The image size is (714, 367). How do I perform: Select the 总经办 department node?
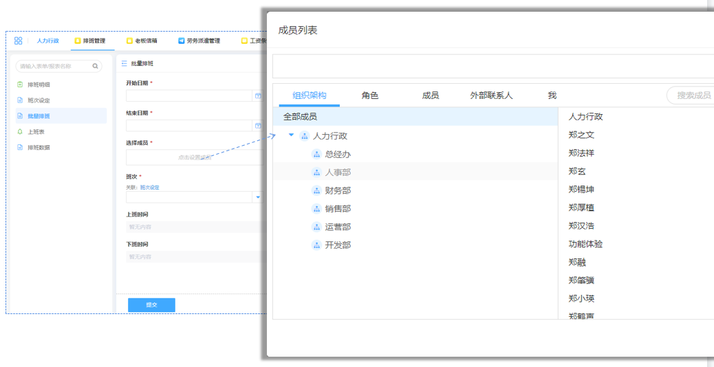[337, 155]
